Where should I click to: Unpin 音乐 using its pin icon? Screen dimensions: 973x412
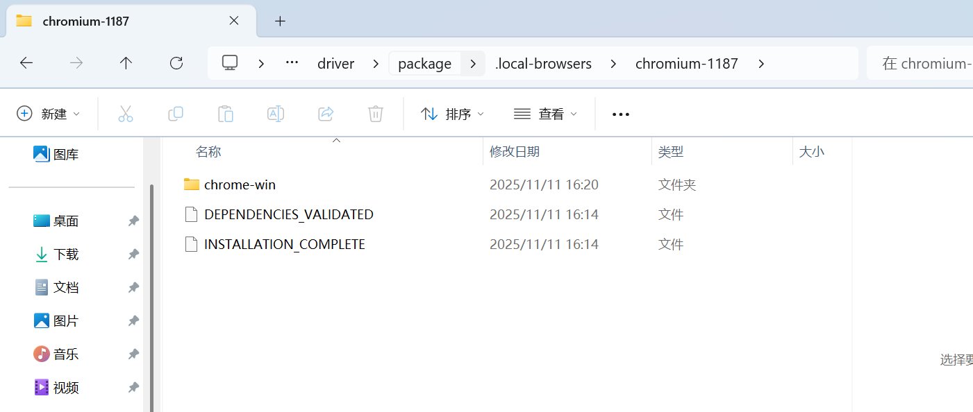click(x=133, y=354)
